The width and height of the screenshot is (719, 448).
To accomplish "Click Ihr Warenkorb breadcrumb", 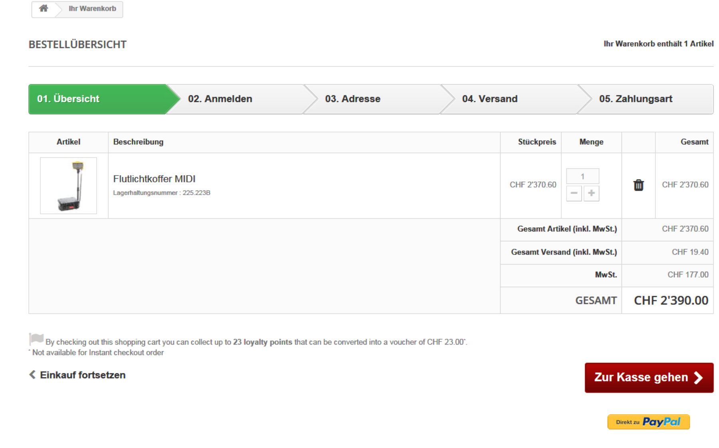I will click(x=92, y=8).
